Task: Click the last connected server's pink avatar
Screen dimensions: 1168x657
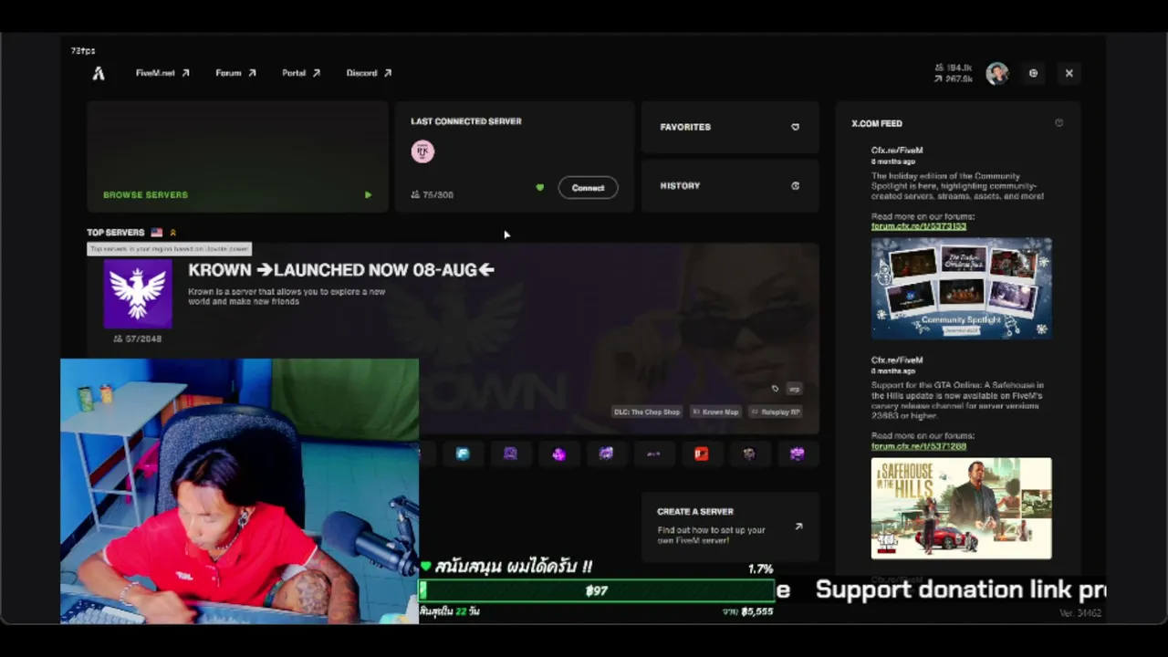Action: pyautogui.click(x=422, y=151)
